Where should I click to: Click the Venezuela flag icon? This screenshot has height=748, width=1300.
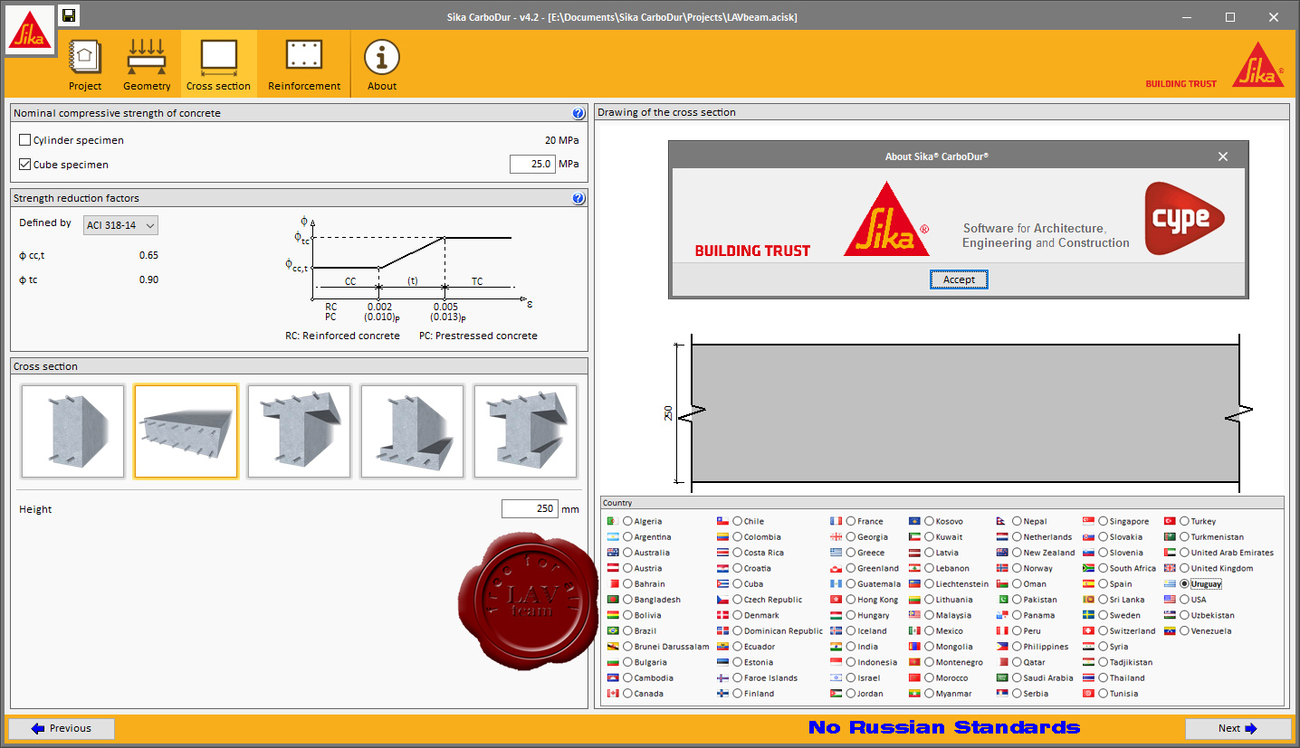[x=1169, y=630]
